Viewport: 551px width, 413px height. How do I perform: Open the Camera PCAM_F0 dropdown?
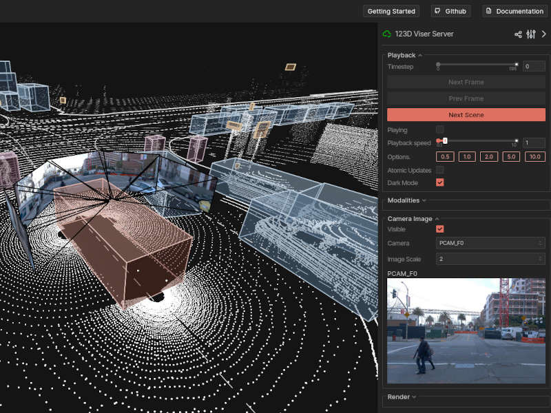click(x=490, y=243)
